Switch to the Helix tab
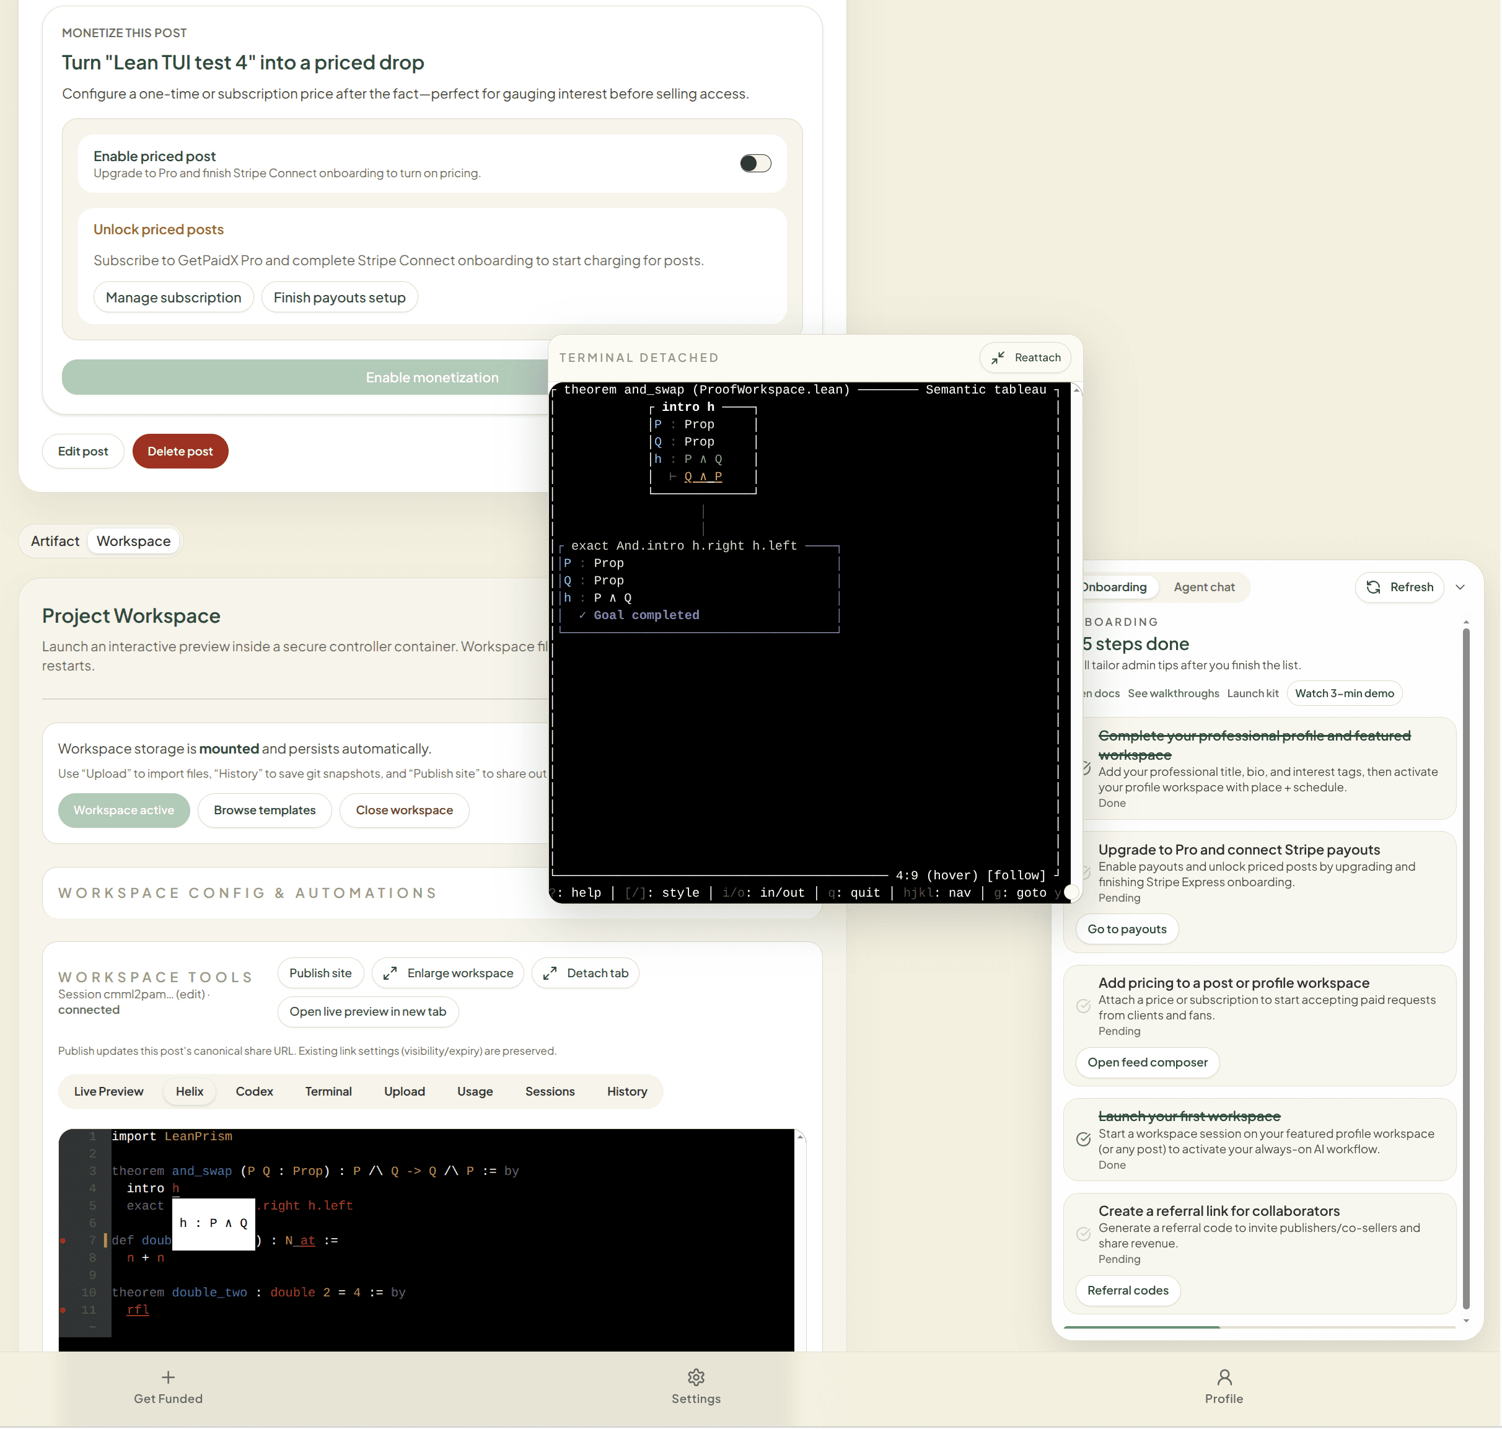Screen dimensions: 1502x1429 pos(189,1091)
